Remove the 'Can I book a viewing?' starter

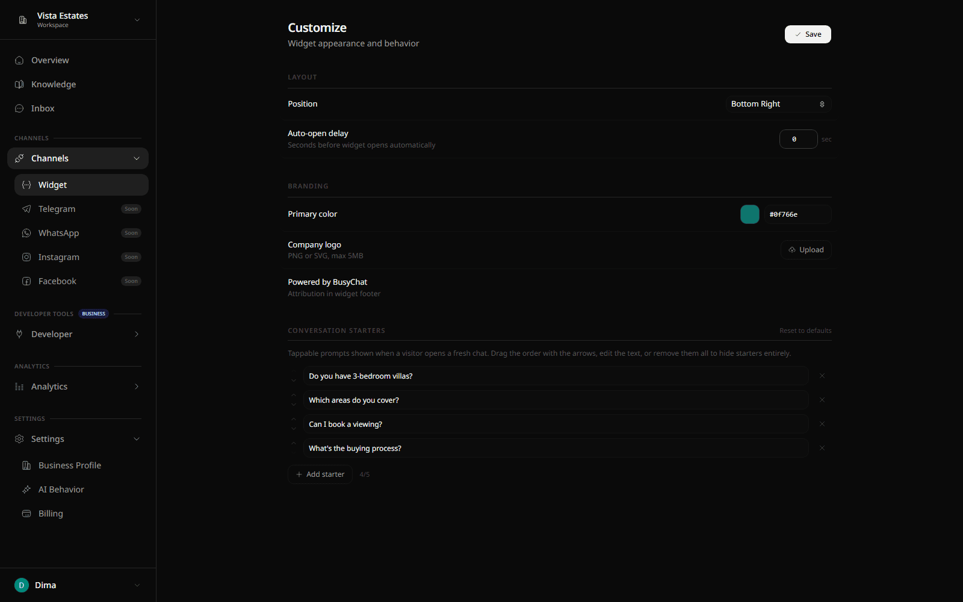point(822,424)
